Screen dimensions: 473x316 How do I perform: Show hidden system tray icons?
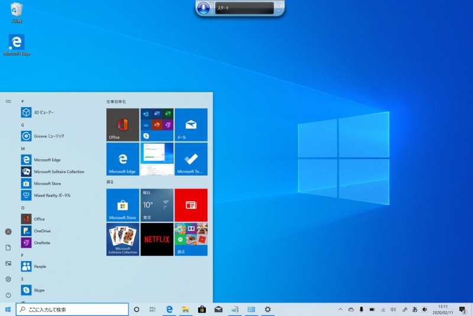click(340, 309)
